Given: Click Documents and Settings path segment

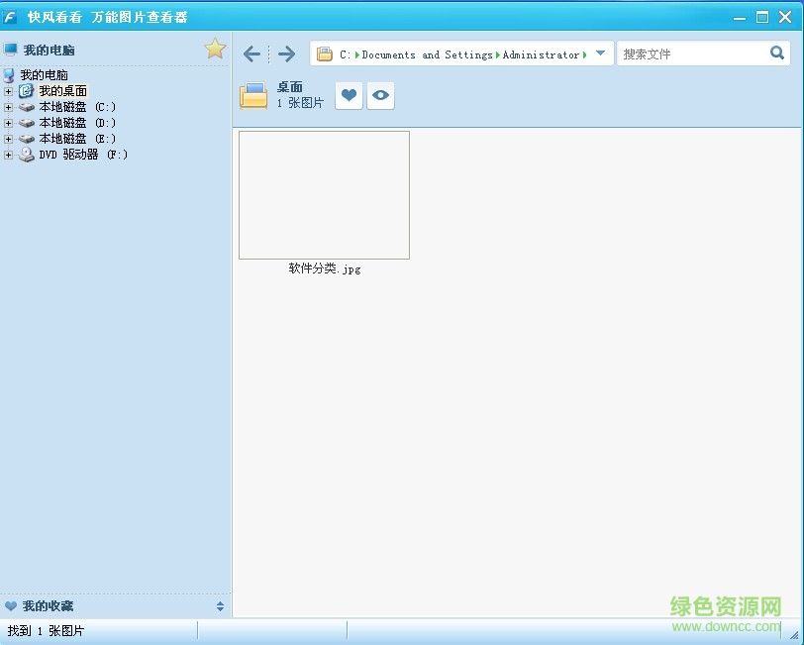Looking at the screenshot, I should tap(427, 55).
